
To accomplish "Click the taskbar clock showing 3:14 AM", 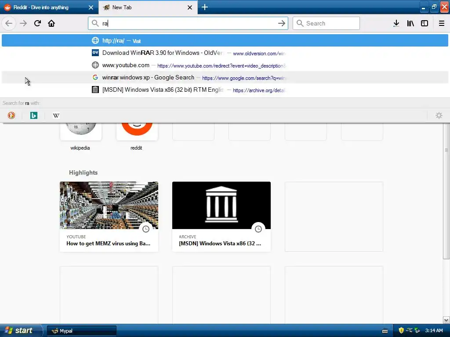I will pyautogui.click(x=434, y=330).
